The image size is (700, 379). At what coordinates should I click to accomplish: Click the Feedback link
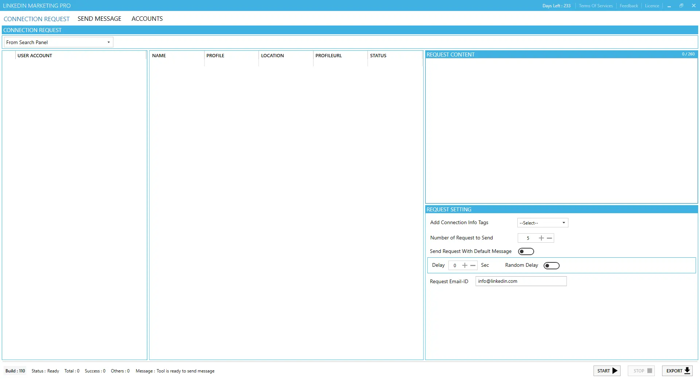click(x=629, y=6)
